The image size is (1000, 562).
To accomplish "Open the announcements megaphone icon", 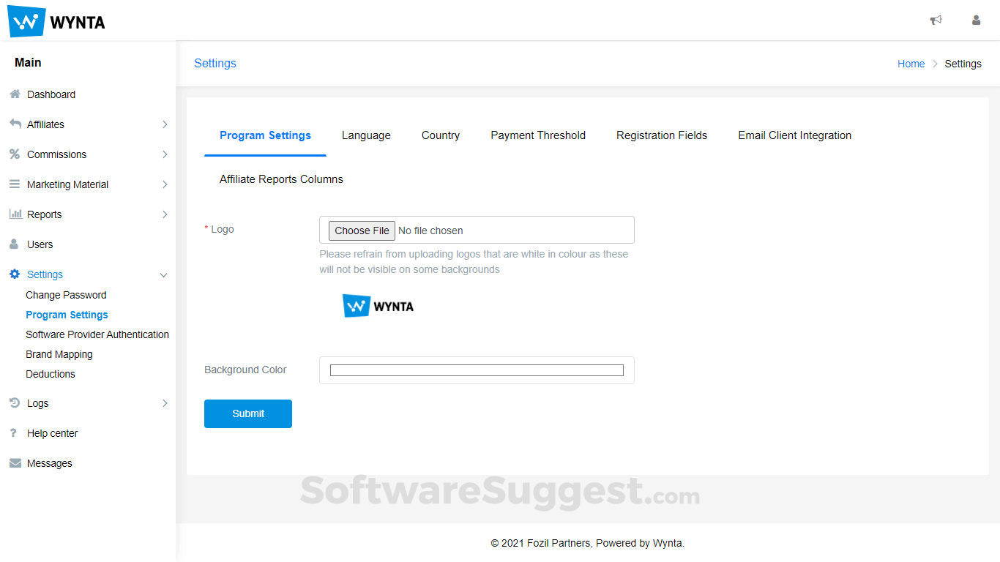I will coord(936,20).
